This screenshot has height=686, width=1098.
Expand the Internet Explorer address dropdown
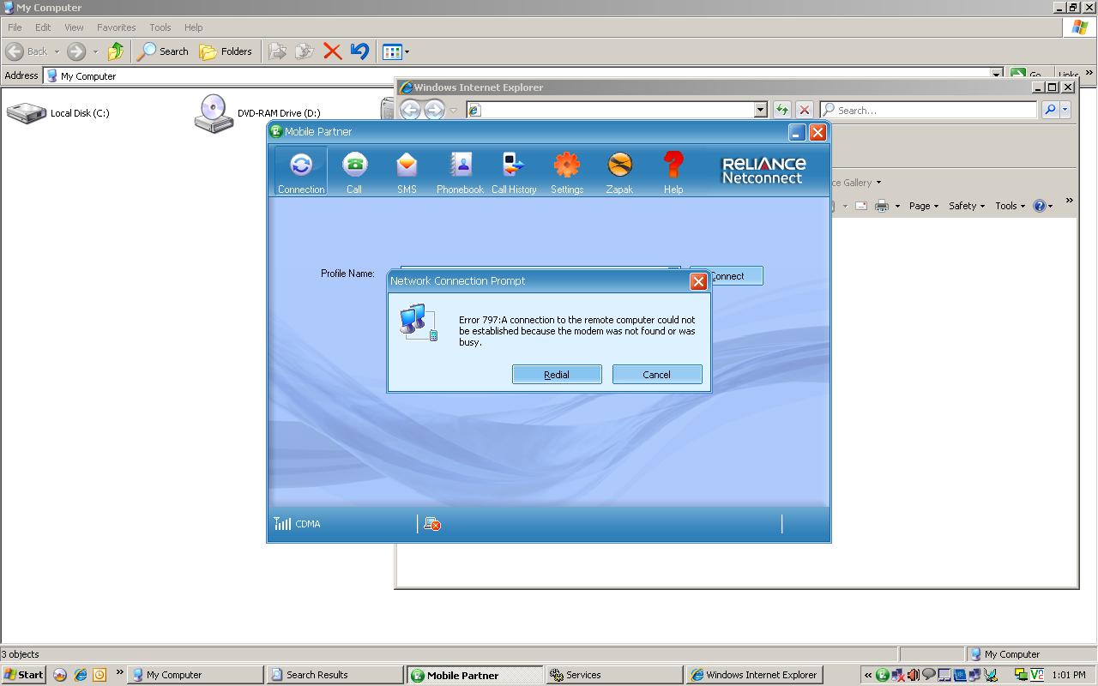(760, 110)
